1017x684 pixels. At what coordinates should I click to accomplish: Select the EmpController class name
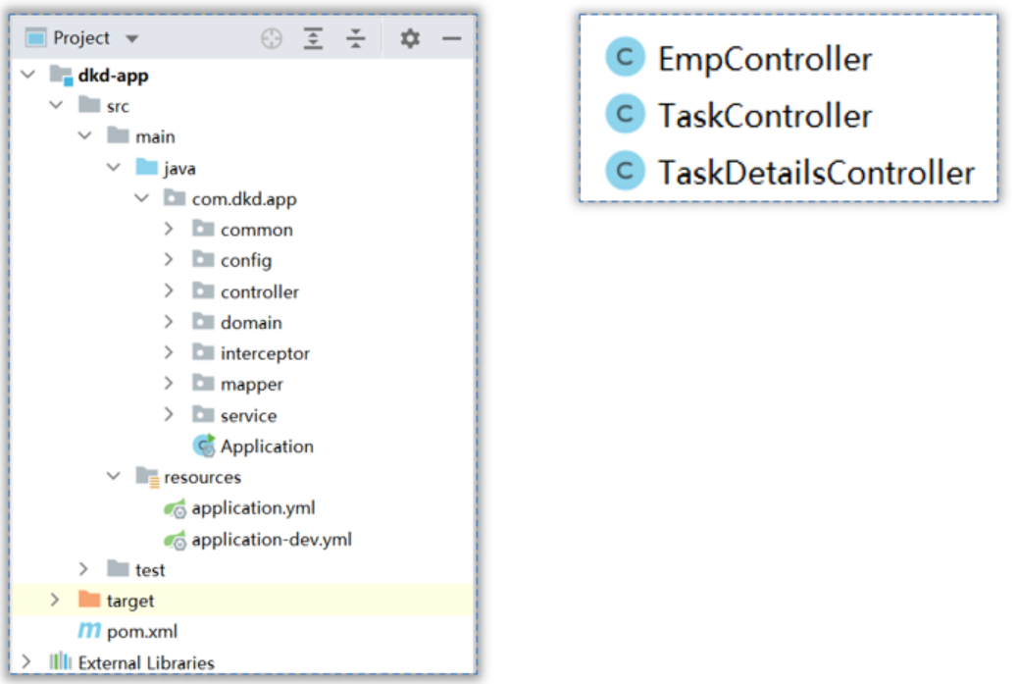765,59
